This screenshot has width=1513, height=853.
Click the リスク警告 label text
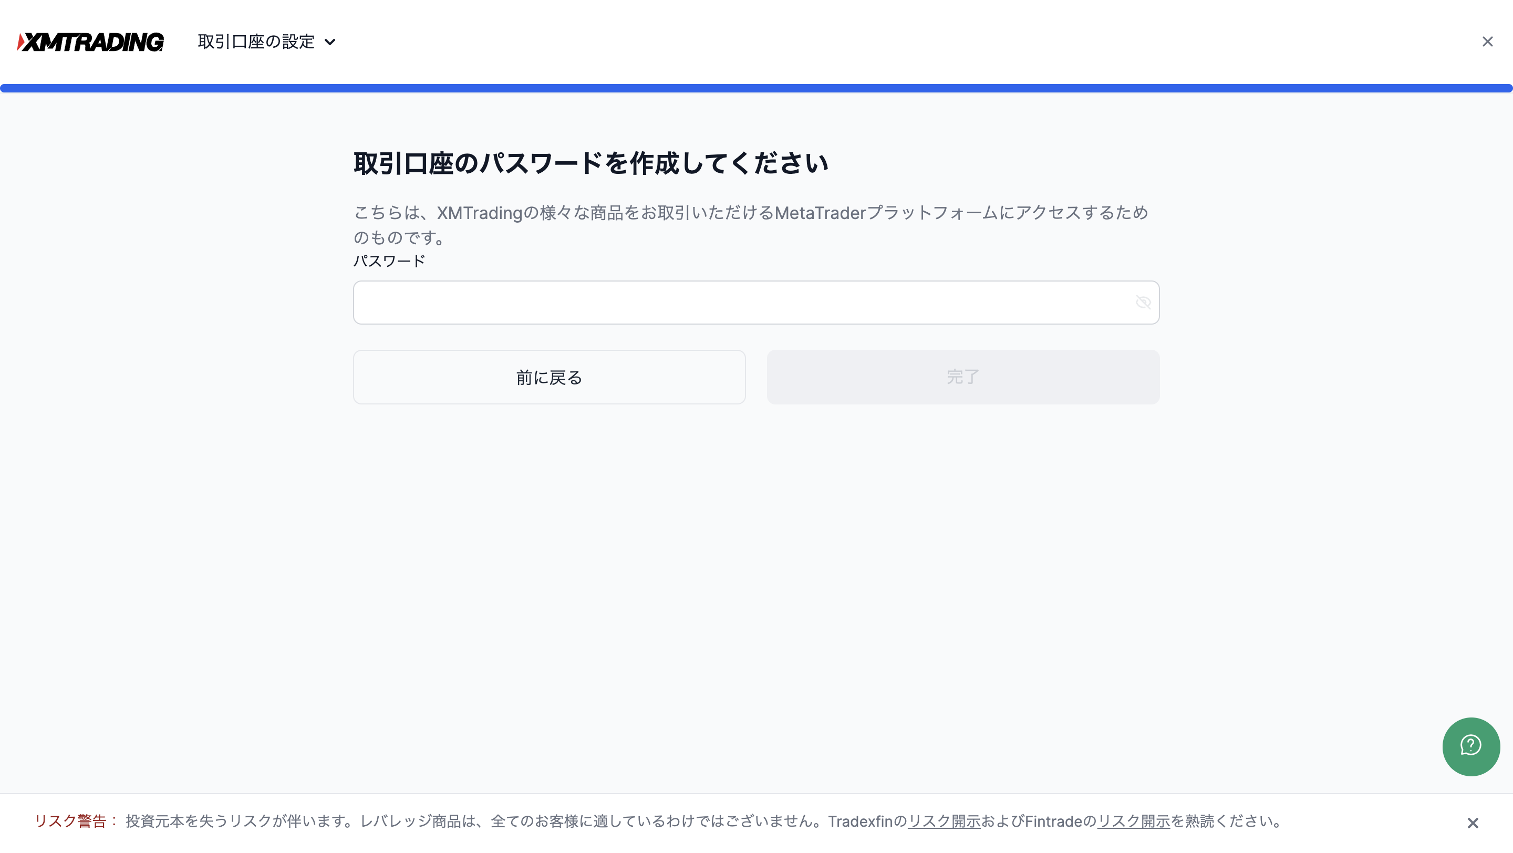[x=76, y=821]
